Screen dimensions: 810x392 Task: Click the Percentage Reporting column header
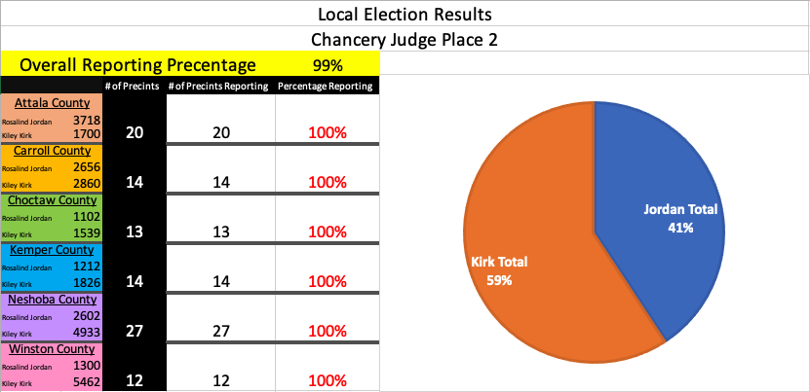click(325, 87)
